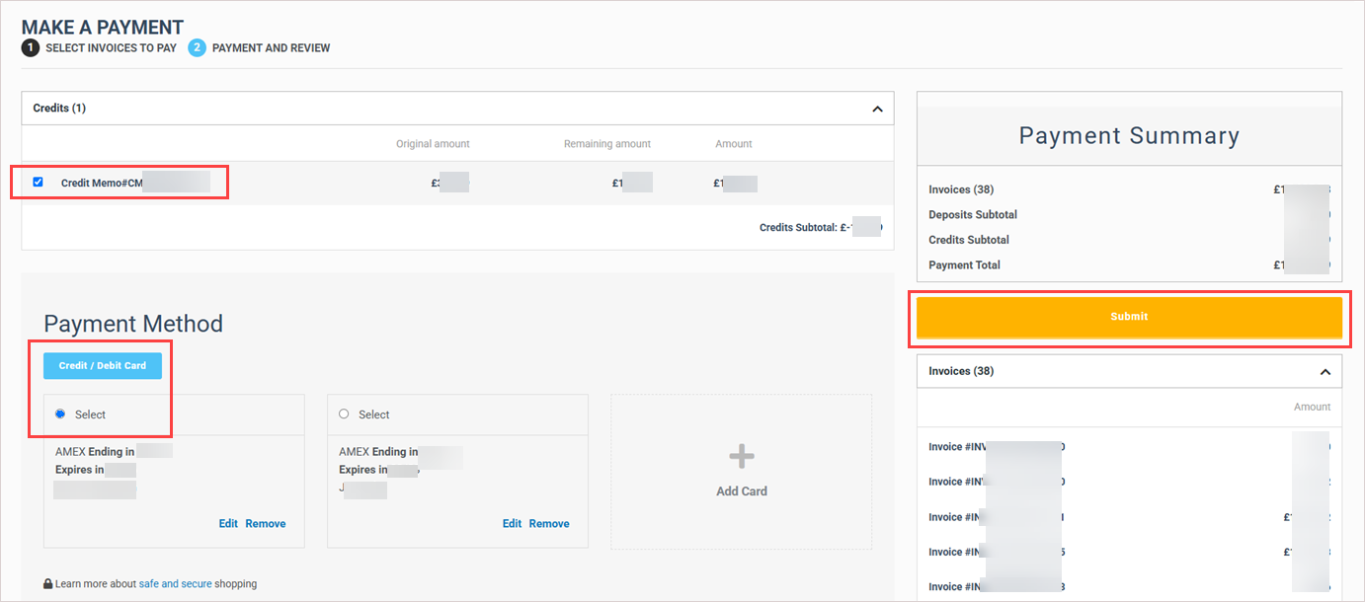Viewport: 1365px width, 602px height.
Task: Choose the Credit / Debit Card button
Action: [x=103, y=366]
